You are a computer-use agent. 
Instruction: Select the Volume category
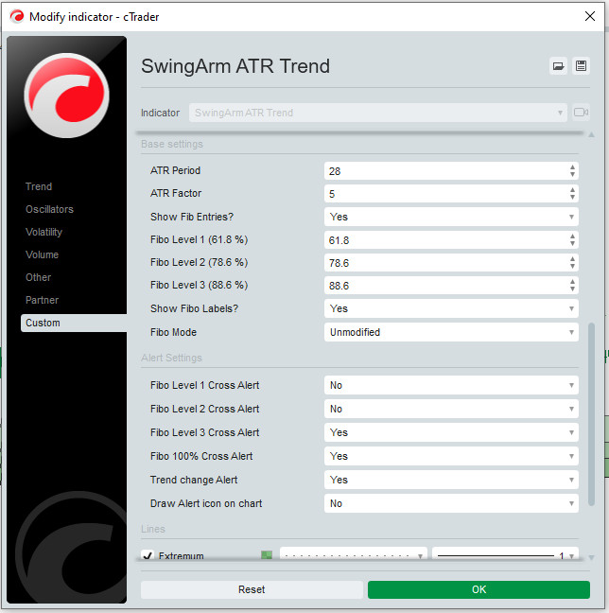[x=42, y=254]
